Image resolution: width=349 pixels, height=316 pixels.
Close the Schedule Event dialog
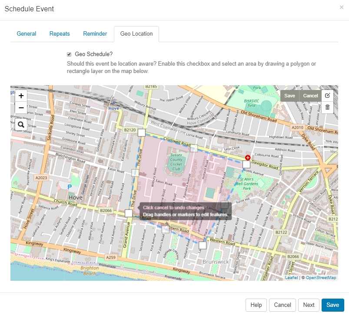(x=342, y=7)
